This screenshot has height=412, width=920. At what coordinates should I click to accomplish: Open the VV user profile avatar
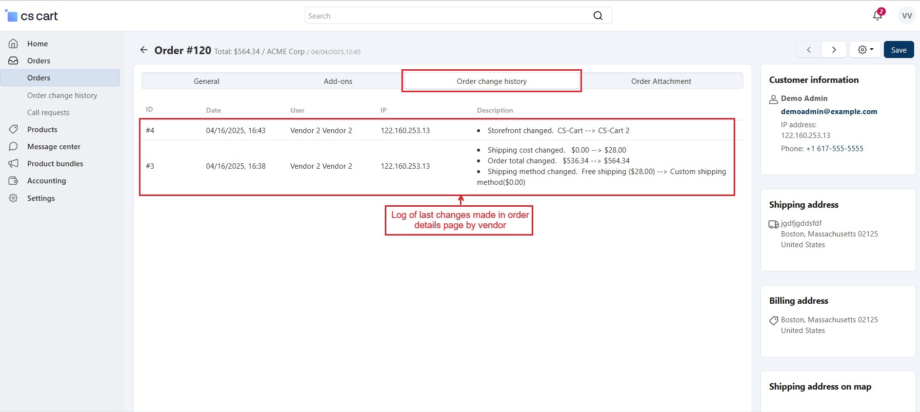pyautogui.click(x=906, y=16)
